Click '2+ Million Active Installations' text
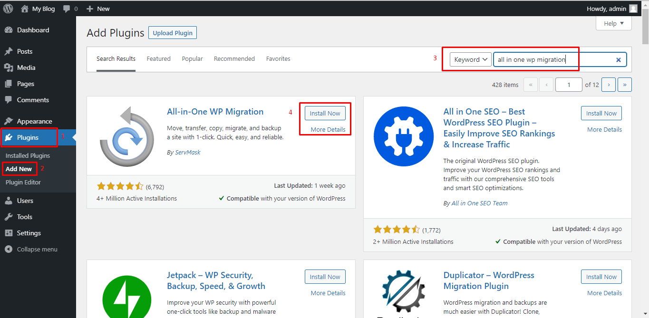The width and height of the screenshot is (649, 318). click(413, 241)
